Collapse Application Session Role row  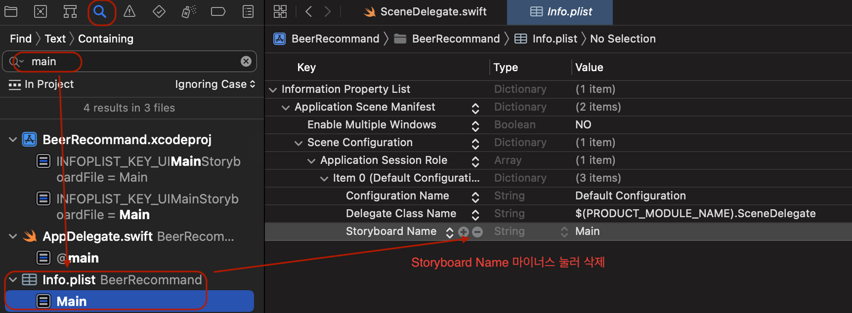311,160
